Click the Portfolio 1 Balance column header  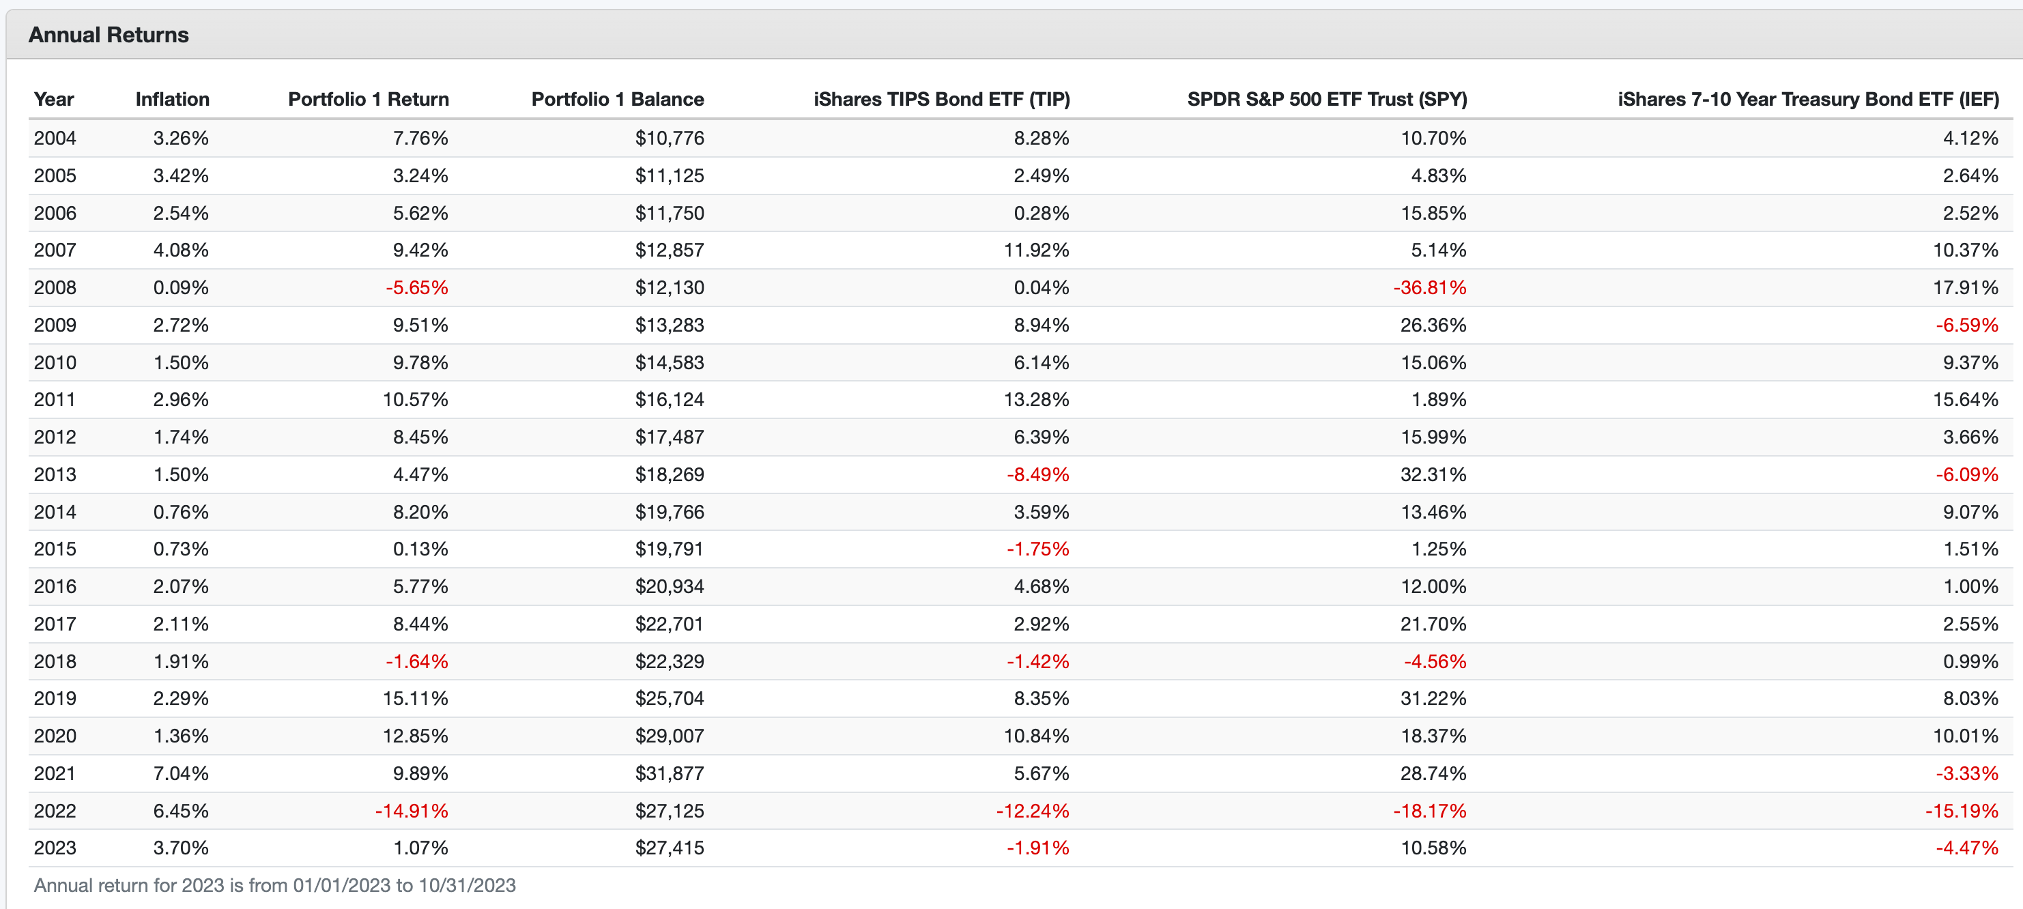coord(617,99)
